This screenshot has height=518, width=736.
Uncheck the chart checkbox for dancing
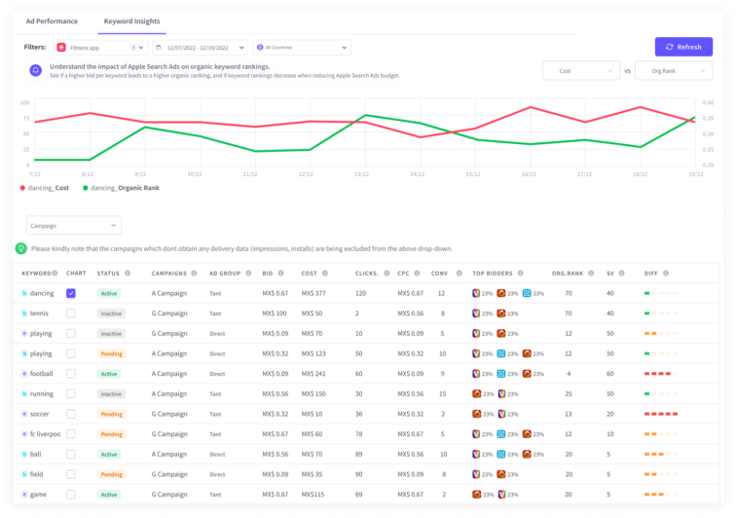tap(70, 293)
